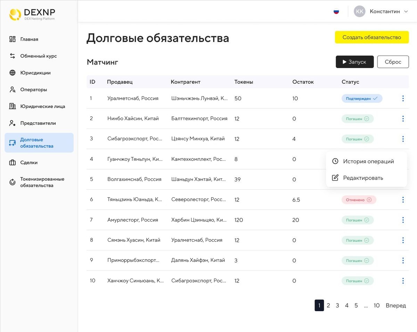Click the Погашен badge in row 10
This screenshot has height=332, width=417.
358,281
